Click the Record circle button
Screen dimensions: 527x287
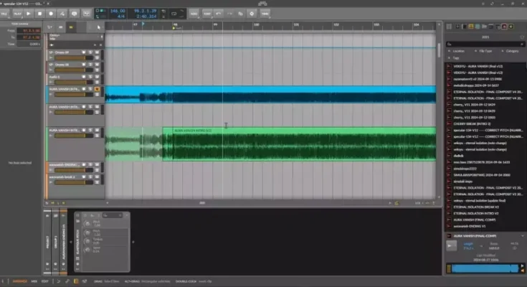click(x=52, y=13)
